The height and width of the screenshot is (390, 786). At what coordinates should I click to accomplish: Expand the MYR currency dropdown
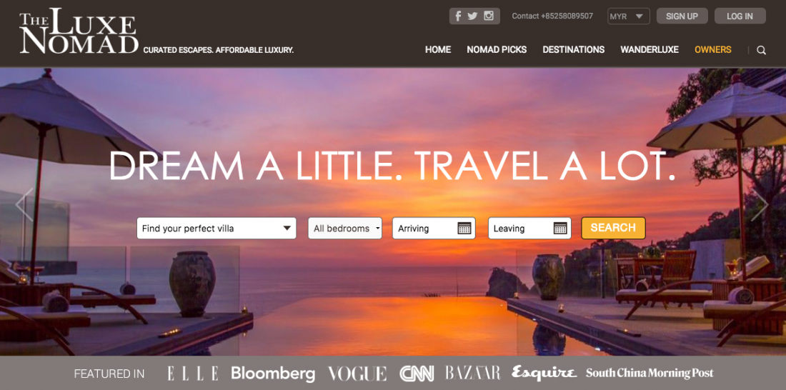point(629,16)
